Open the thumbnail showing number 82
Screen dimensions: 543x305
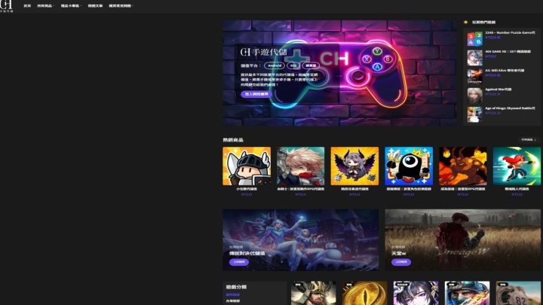[x=518, y=293]
